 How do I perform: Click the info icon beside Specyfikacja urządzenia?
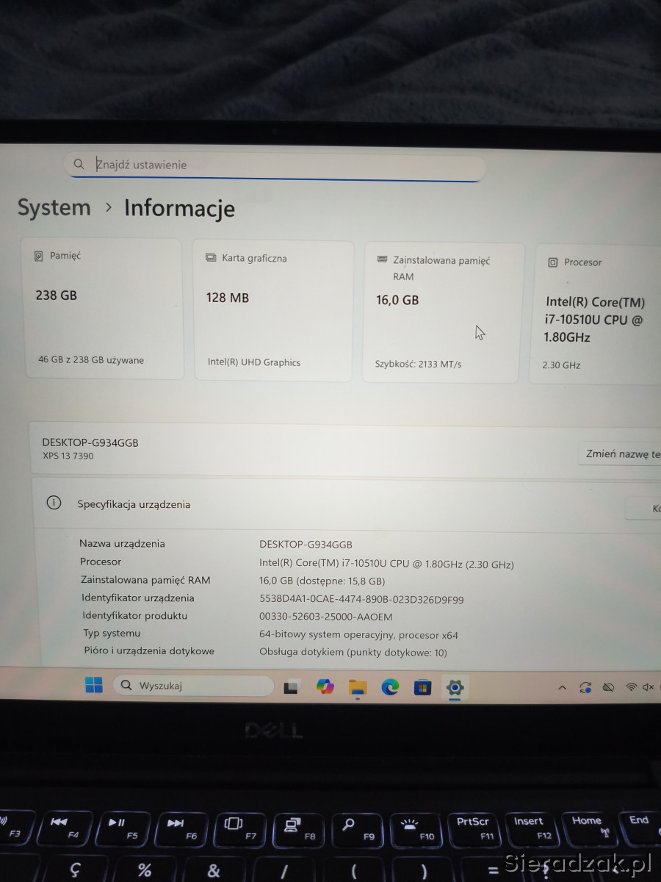point(54,503)
